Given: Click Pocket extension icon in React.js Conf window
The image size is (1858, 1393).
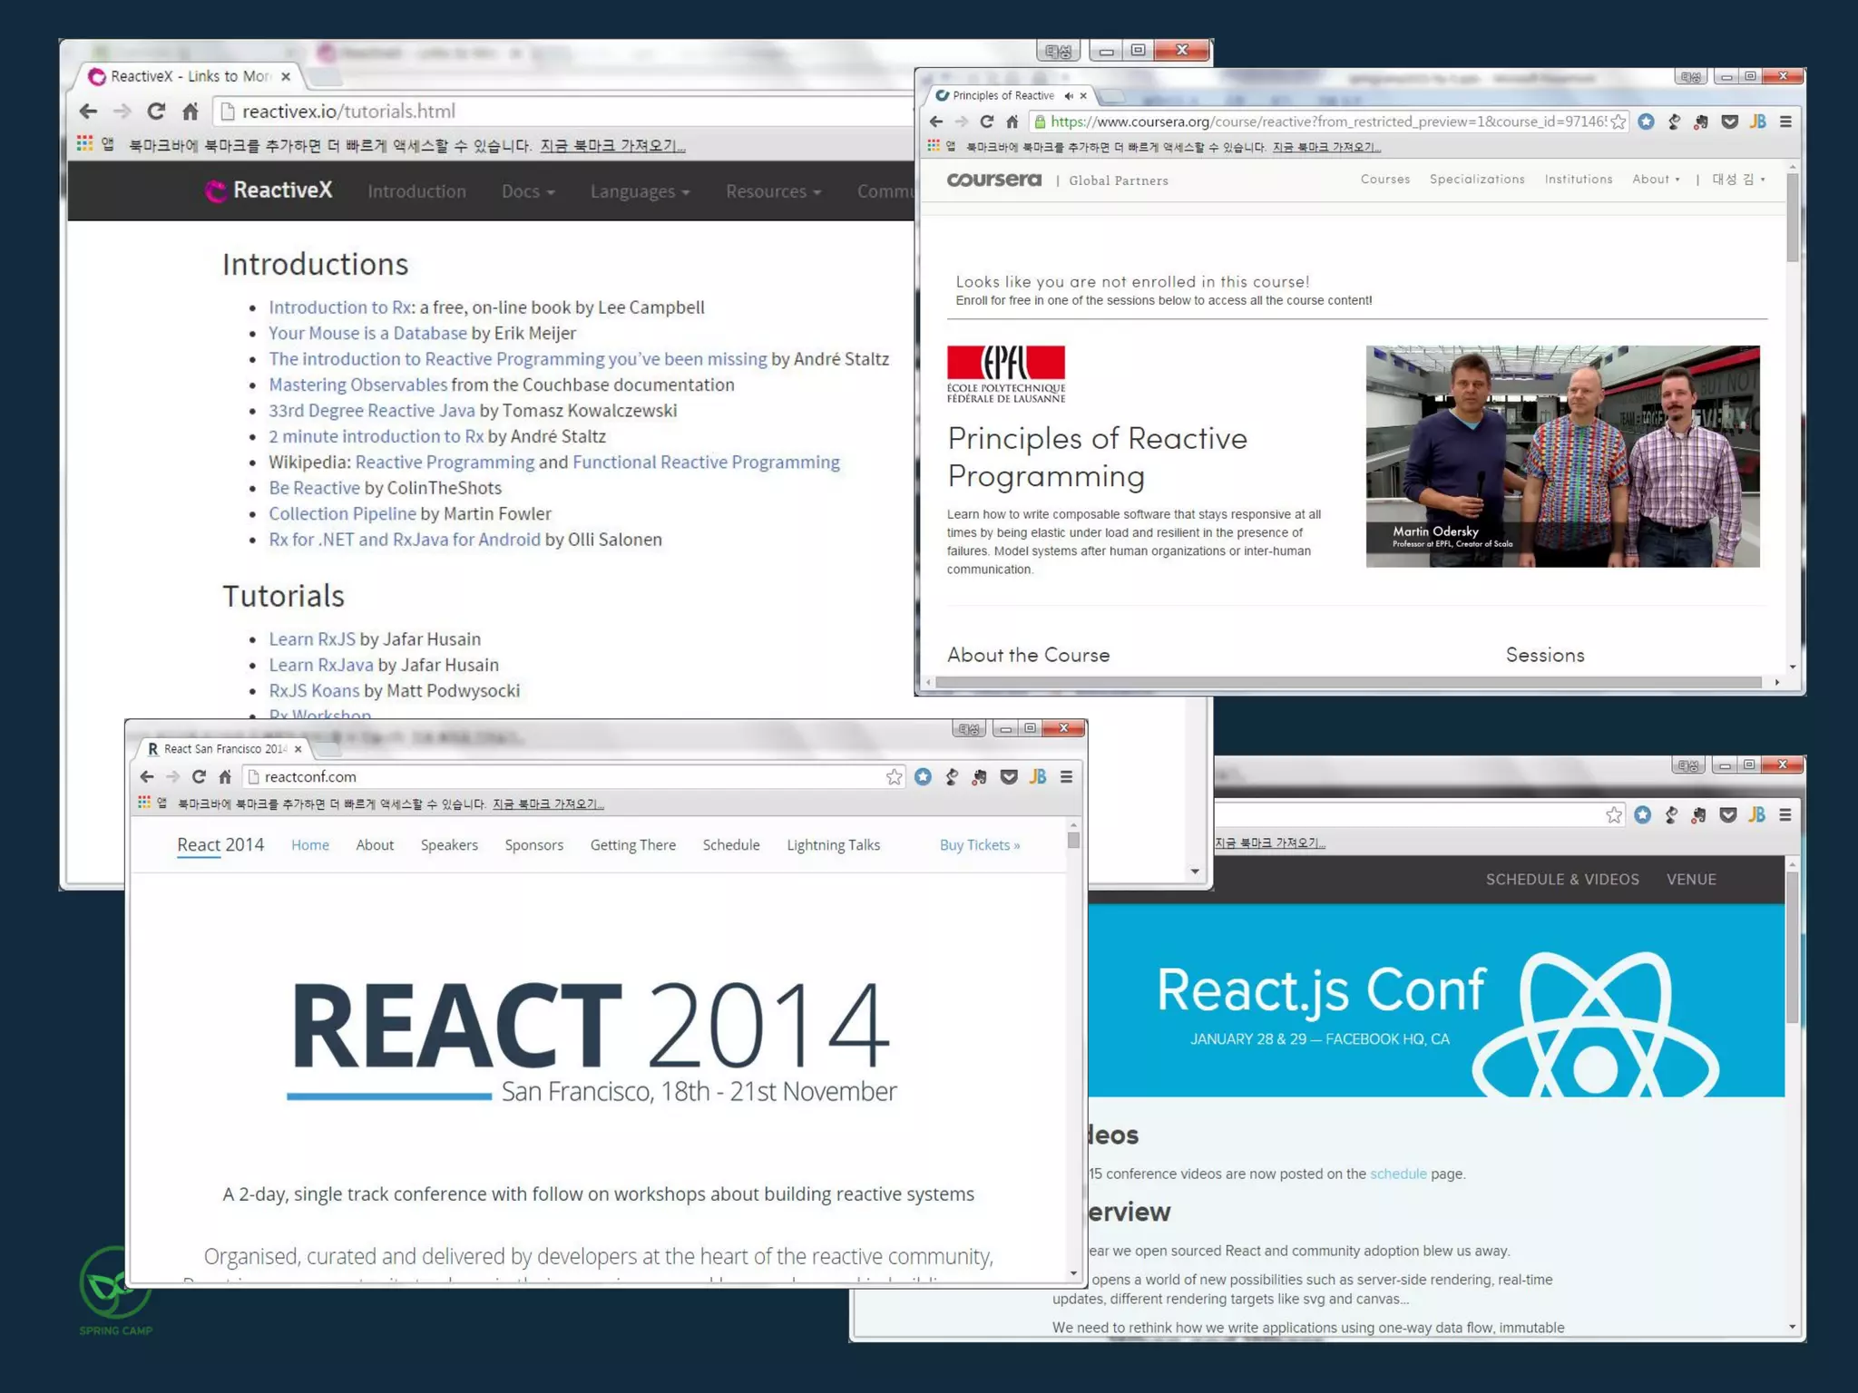Looking at the screenshot, I should click(x=1727, y=815).
